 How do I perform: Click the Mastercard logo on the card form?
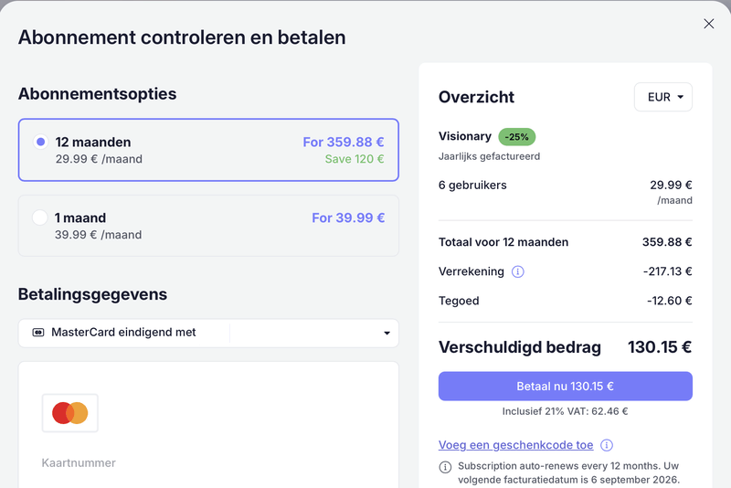(x=70, y=413)
